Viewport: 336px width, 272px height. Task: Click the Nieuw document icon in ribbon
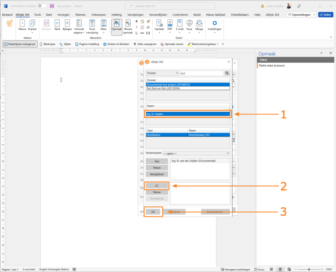click(22, 25)
